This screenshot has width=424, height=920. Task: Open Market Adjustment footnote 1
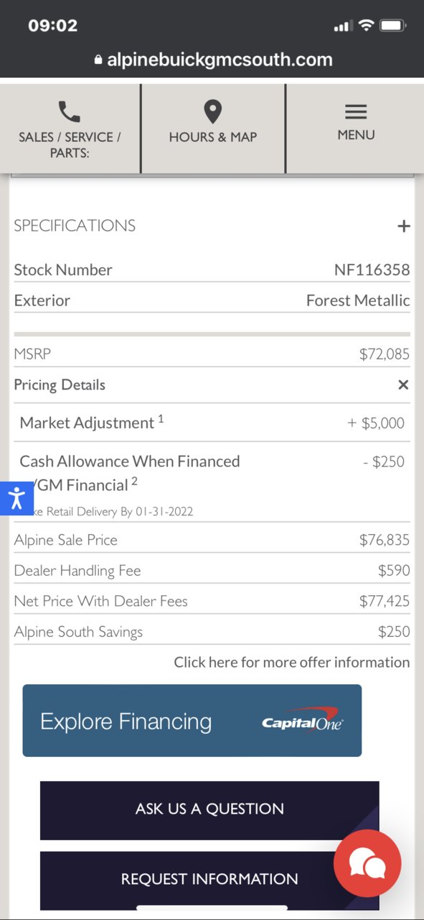[x=161, y=418]
